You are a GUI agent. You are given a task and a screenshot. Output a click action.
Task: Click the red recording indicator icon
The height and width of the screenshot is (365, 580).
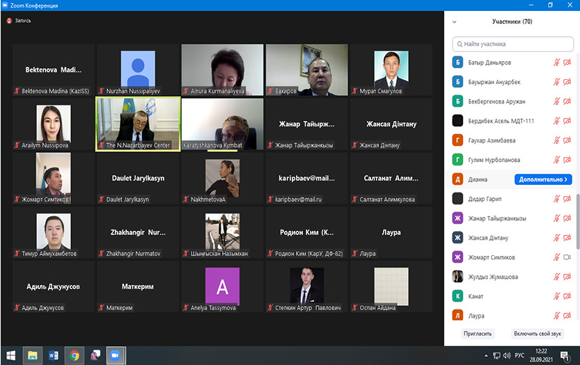click(9, 21)
